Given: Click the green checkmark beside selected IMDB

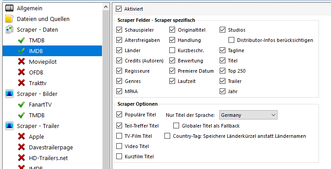Looking at the screenshot, I should pyautogui.click(x=21, y=51).
